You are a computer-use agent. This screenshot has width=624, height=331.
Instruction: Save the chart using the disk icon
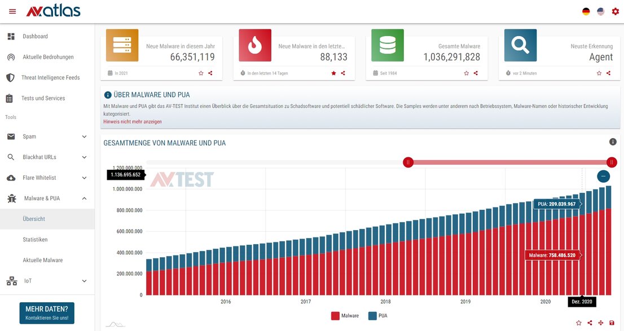tap(612, 323)
